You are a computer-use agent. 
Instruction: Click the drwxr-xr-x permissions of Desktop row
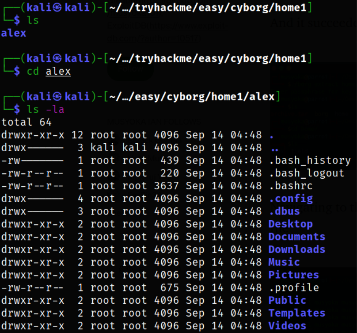pyautogui.click(x=33, y=224)
